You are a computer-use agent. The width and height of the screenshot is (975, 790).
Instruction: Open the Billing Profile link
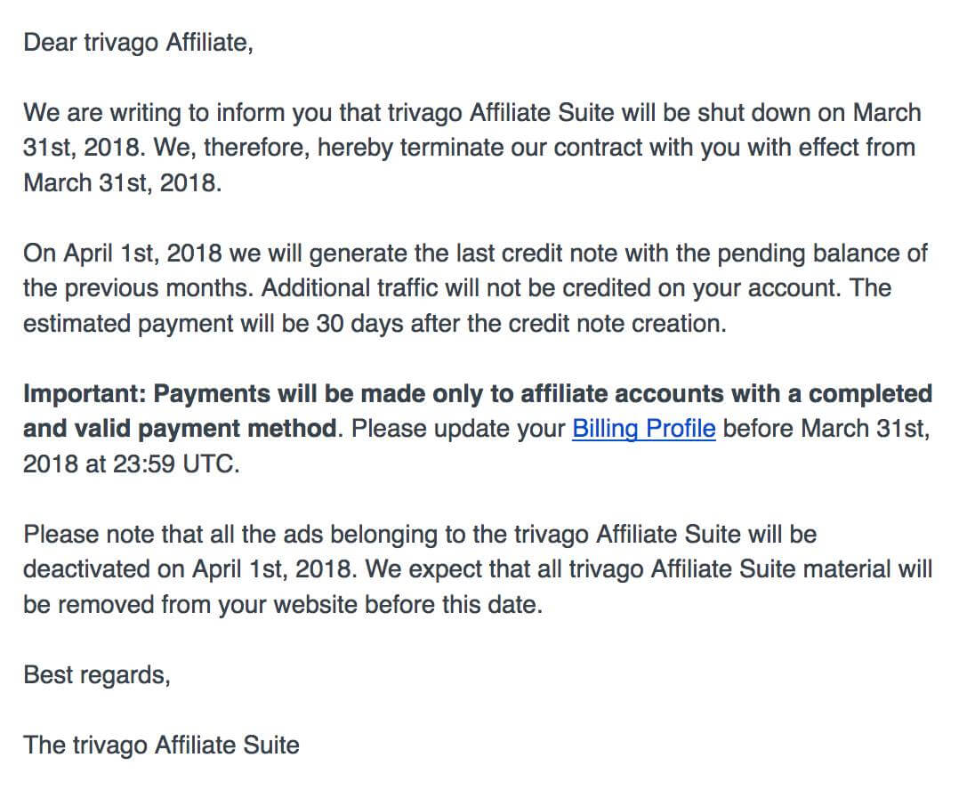pyautogui.click(x=643, y=429)
